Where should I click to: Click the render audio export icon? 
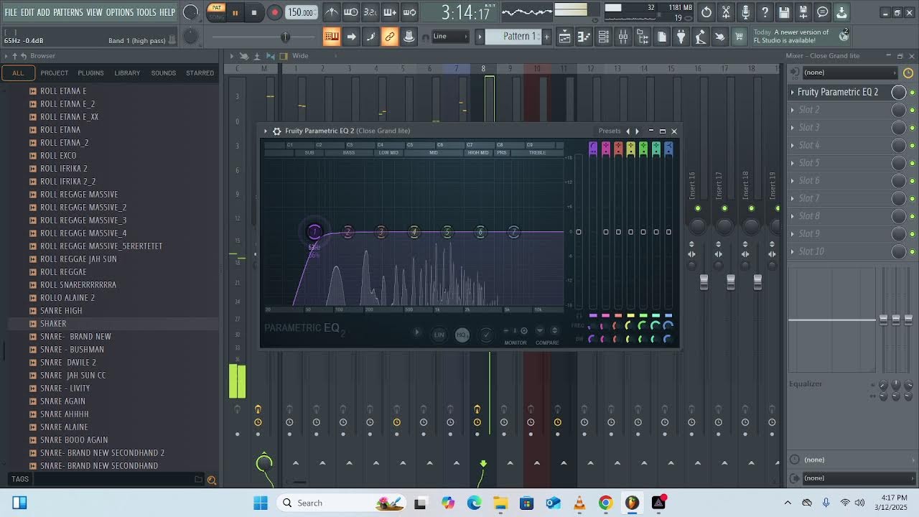click(x=803, y=12)
